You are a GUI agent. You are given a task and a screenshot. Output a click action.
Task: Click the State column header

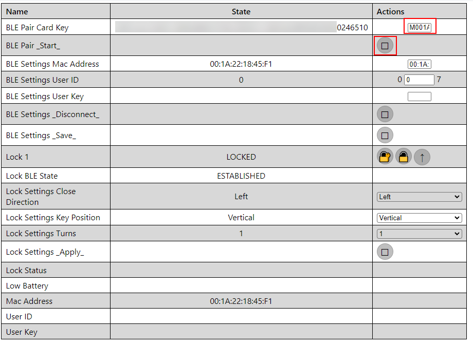tap(241, 12)
